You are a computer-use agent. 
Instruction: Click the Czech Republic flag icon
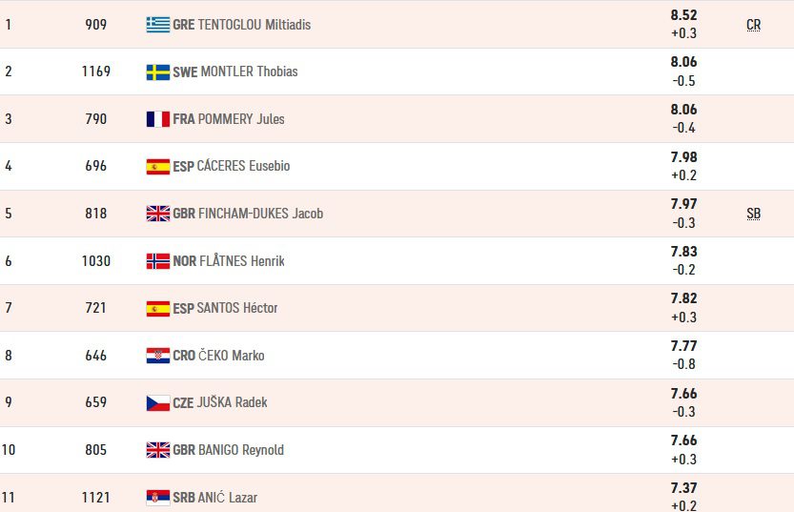(x=158, y=402)
